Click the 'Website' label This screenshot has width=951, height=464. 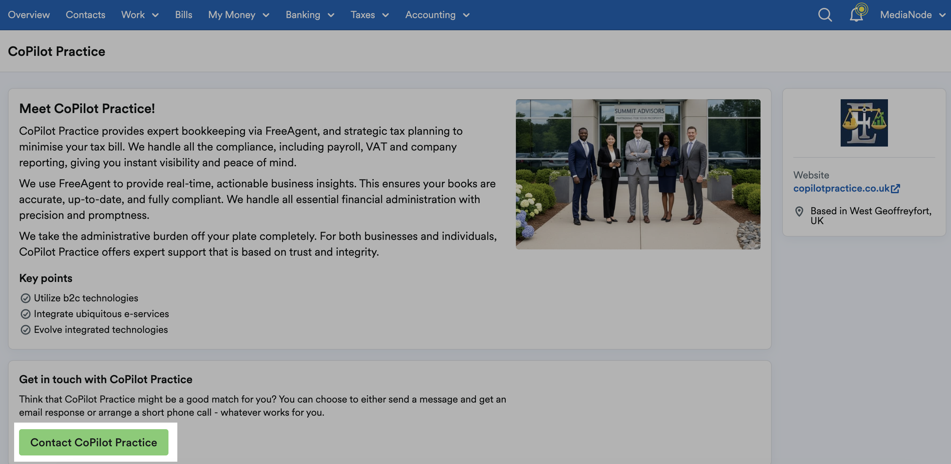point(811,175)
